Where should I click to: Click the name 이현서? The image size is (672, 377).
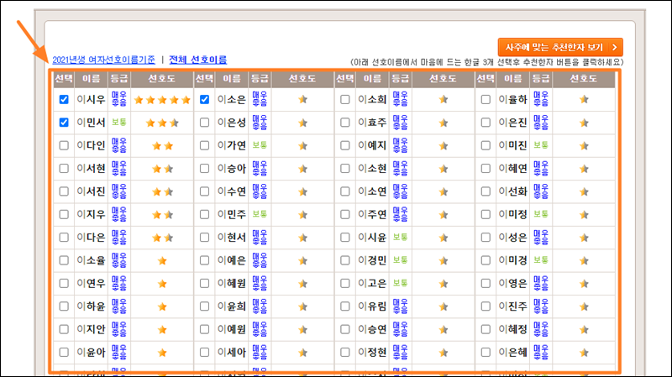point(232,238)
